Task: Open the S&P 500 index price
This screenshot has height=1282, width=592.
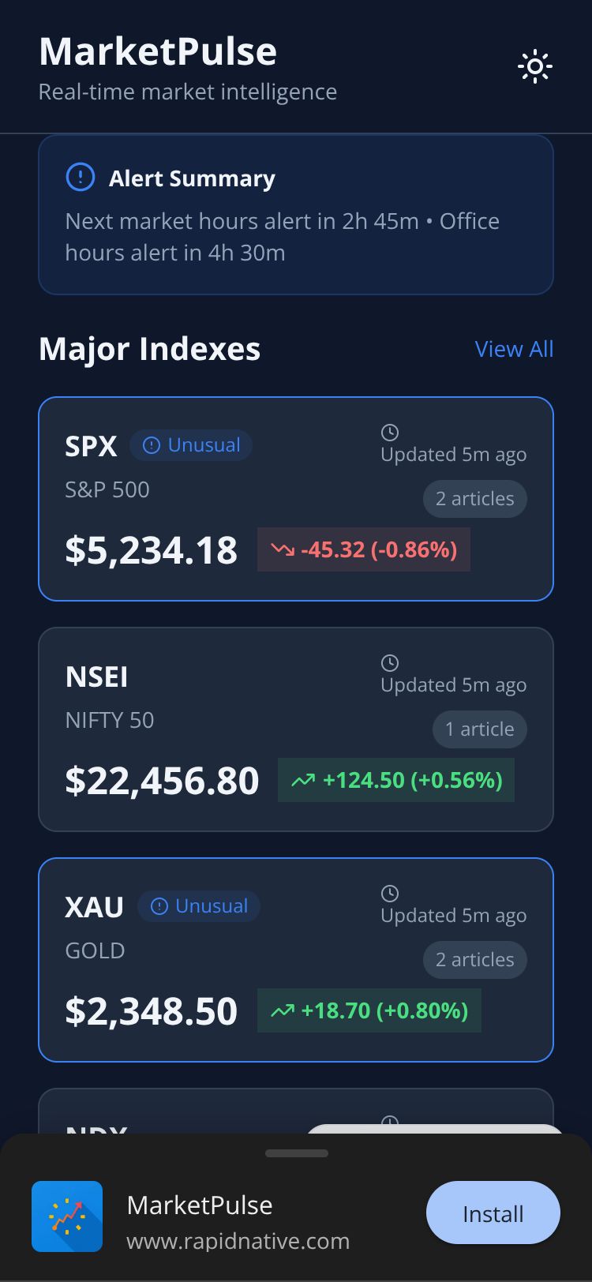Action: click(151, 550)
